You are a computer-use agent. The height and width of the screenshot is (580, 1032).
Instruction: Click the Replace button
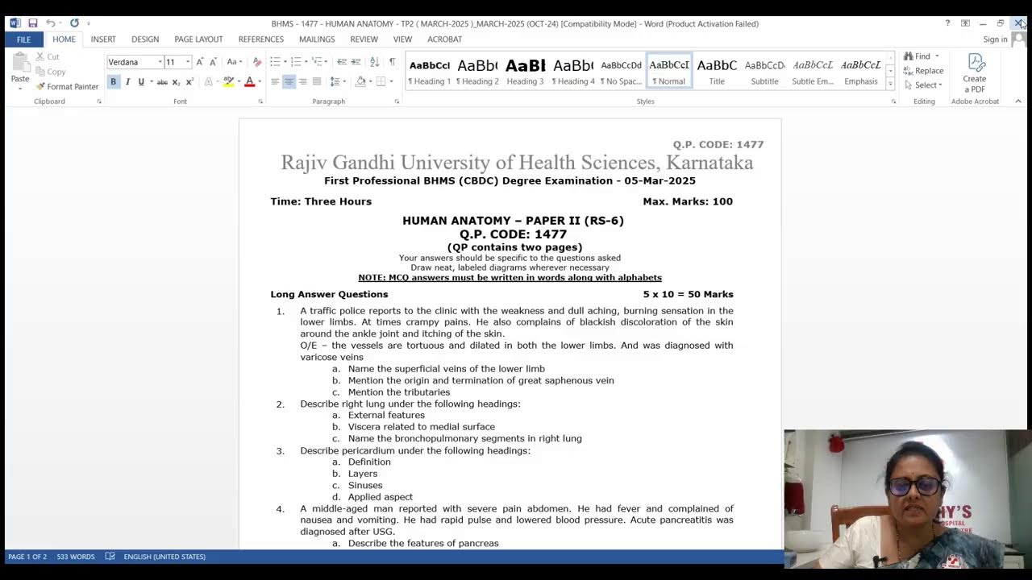(923, 71)
